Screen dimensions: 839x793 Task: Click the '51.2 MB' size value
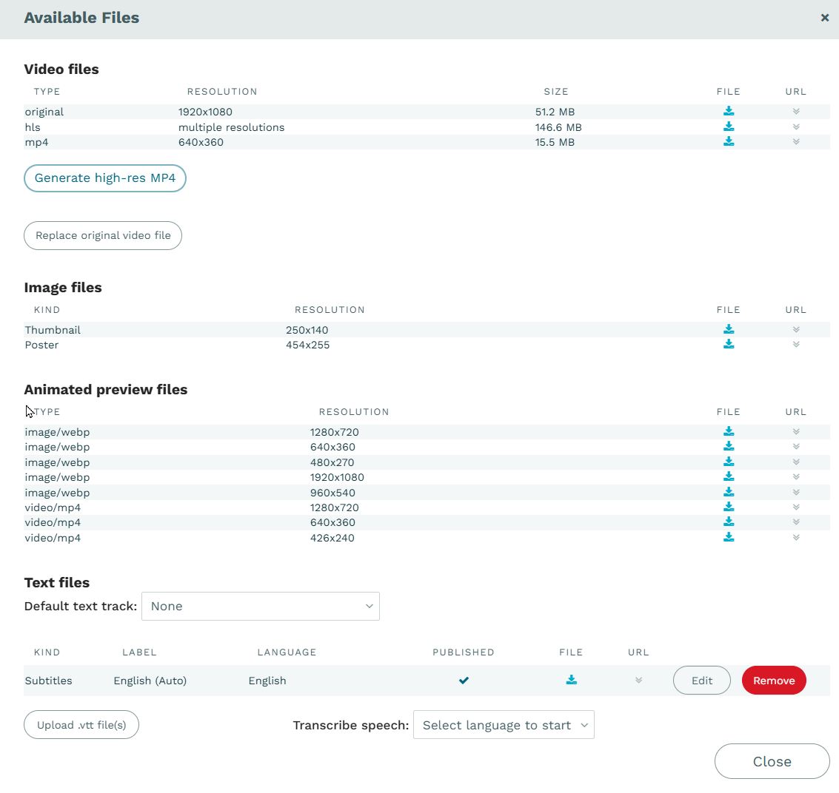point(555,112)
